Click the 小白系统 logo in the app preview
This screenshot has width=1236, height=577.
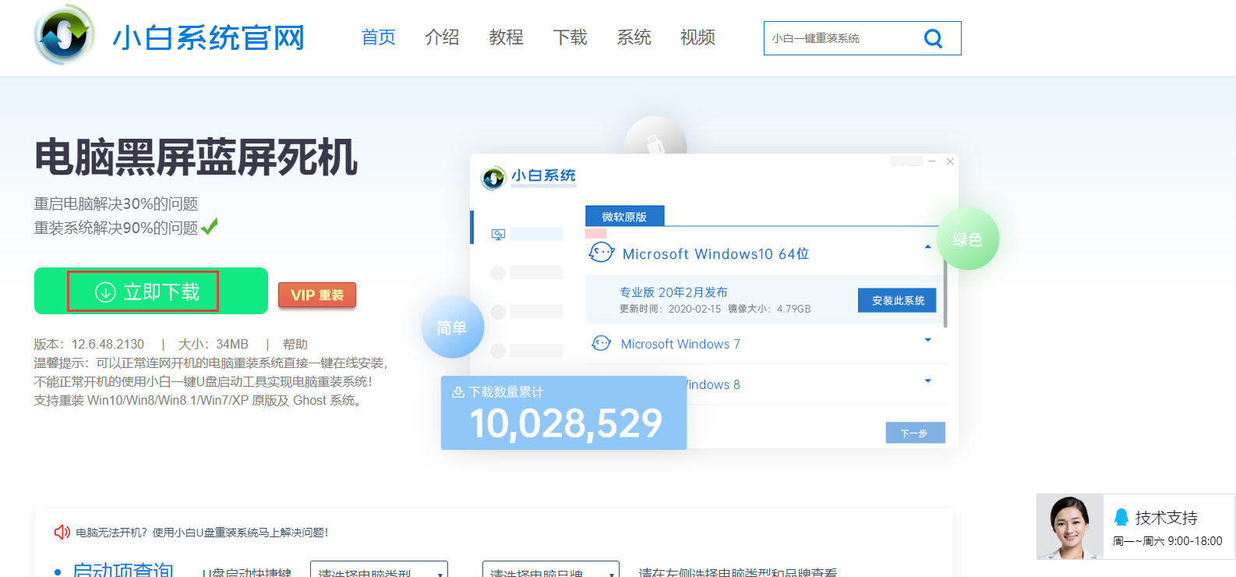click(x=494, y=179)
